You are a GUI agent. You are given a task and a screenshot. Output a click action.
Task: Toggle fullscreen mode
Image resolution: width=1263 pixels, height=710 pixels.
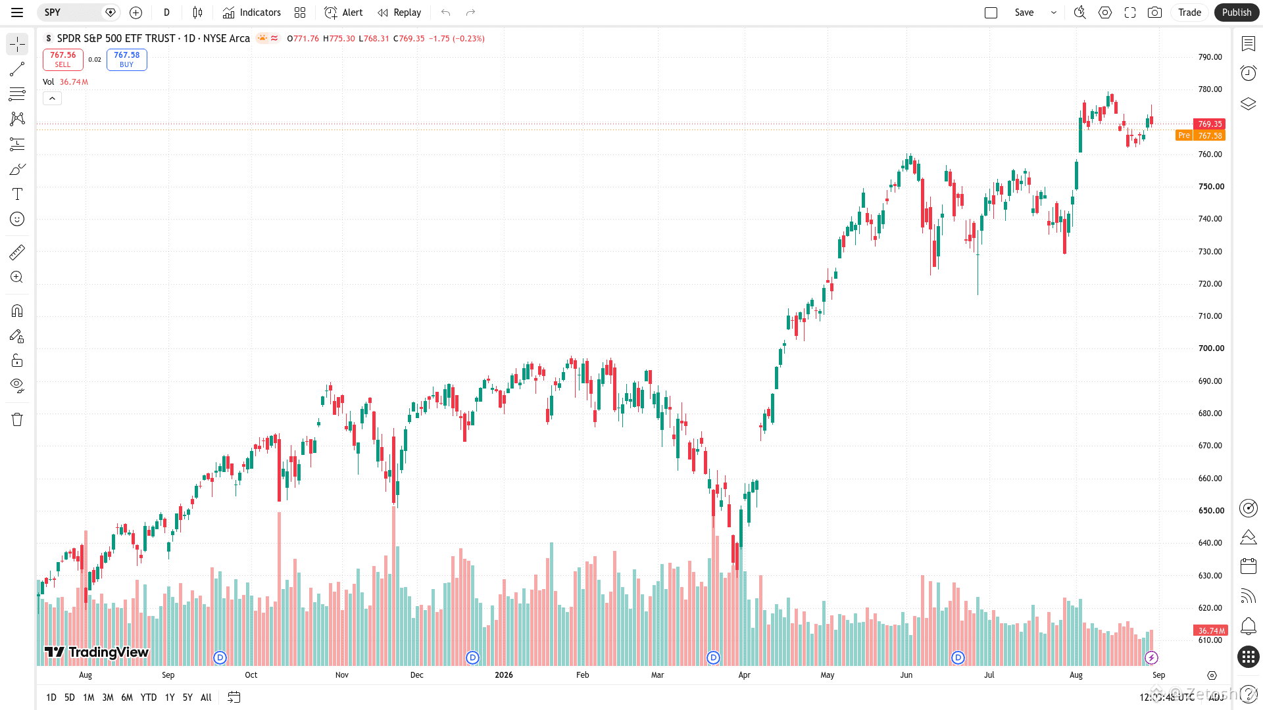click(1130, 12)
